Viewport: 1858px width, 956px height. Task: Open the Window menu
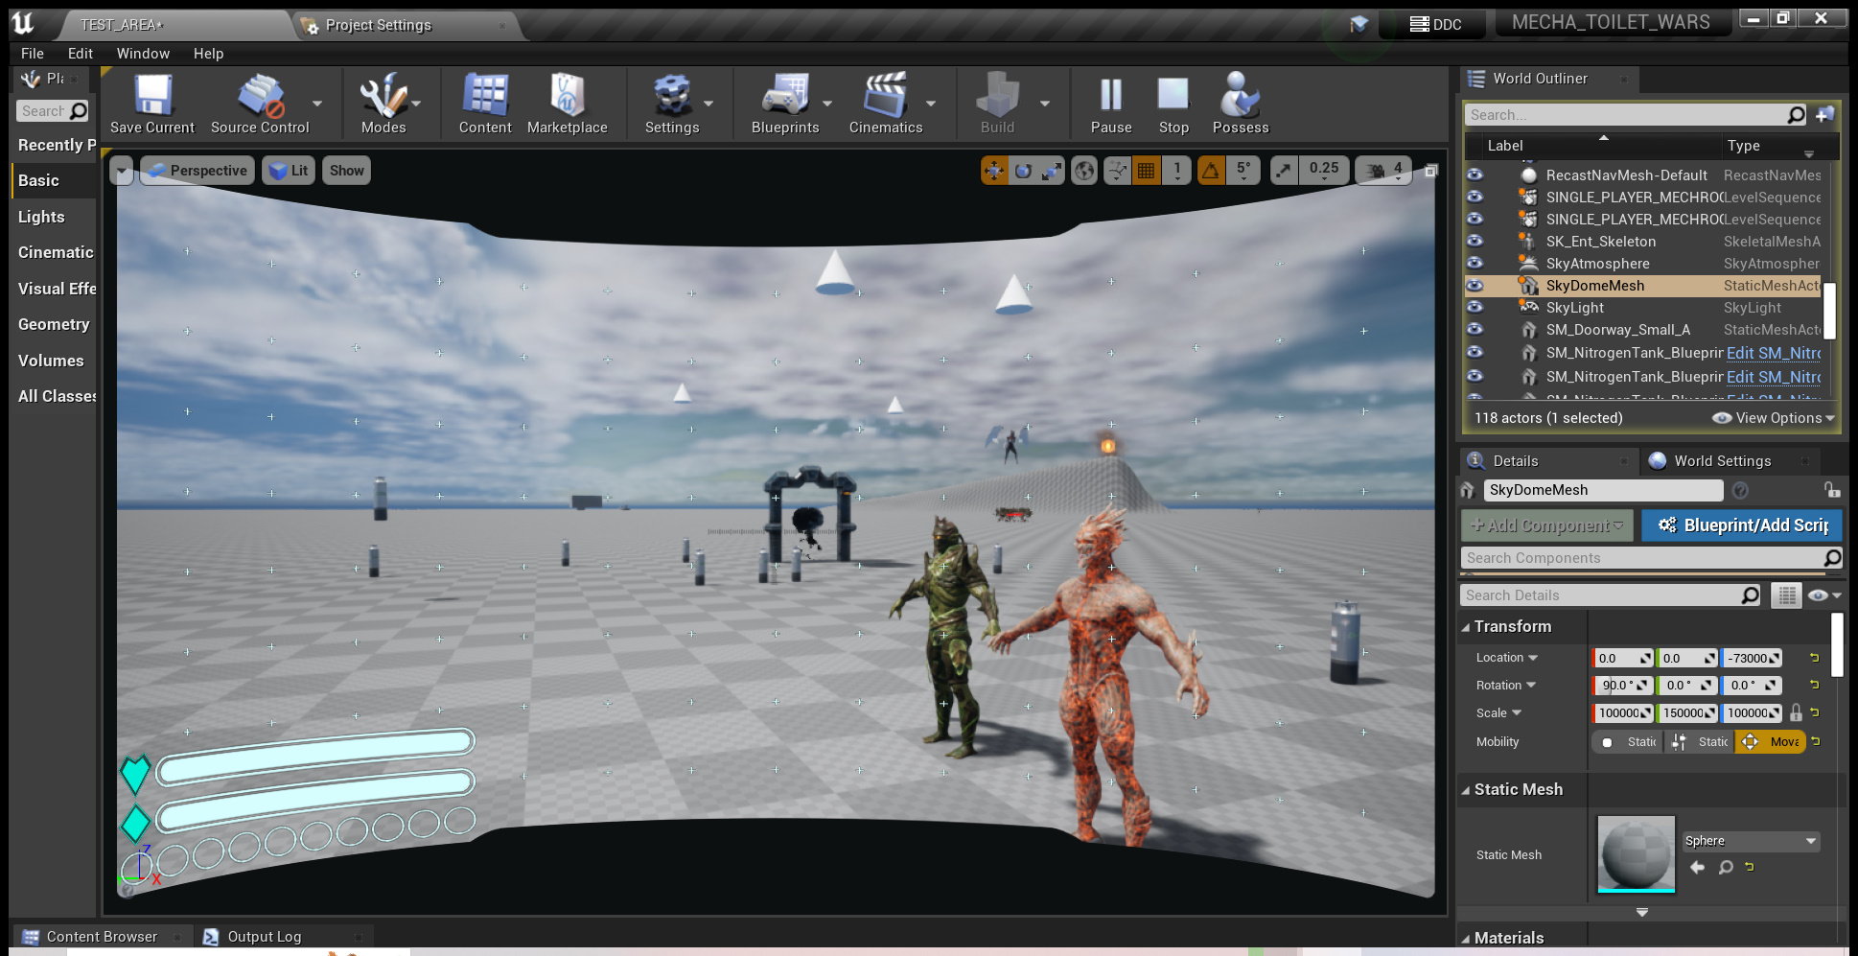click(143, 54)
